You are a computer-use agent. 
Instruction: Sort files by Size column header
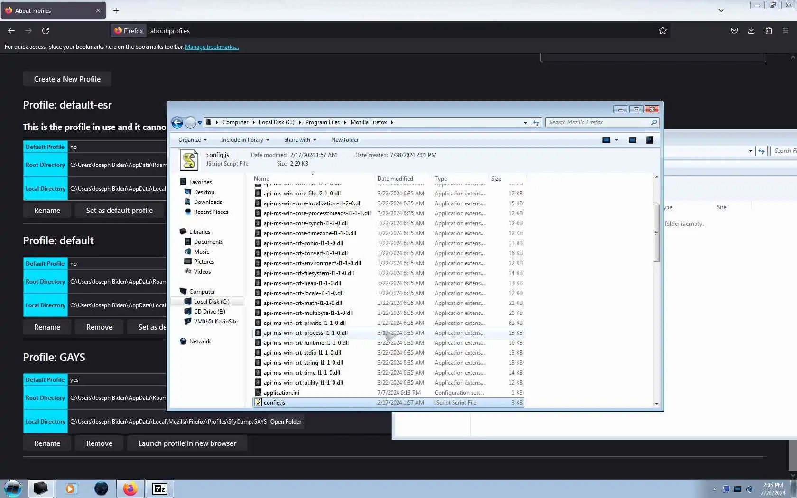(x=496, y=179)
